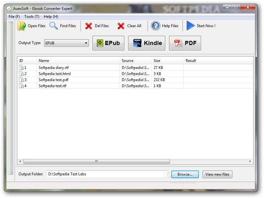The image size is (264, 198).
Task: Click the 27 KB size cell
Action: coord(158,68)
